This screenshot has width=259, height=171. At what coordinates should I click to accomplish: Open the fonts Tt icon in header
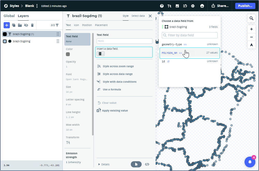click(170, 6)
